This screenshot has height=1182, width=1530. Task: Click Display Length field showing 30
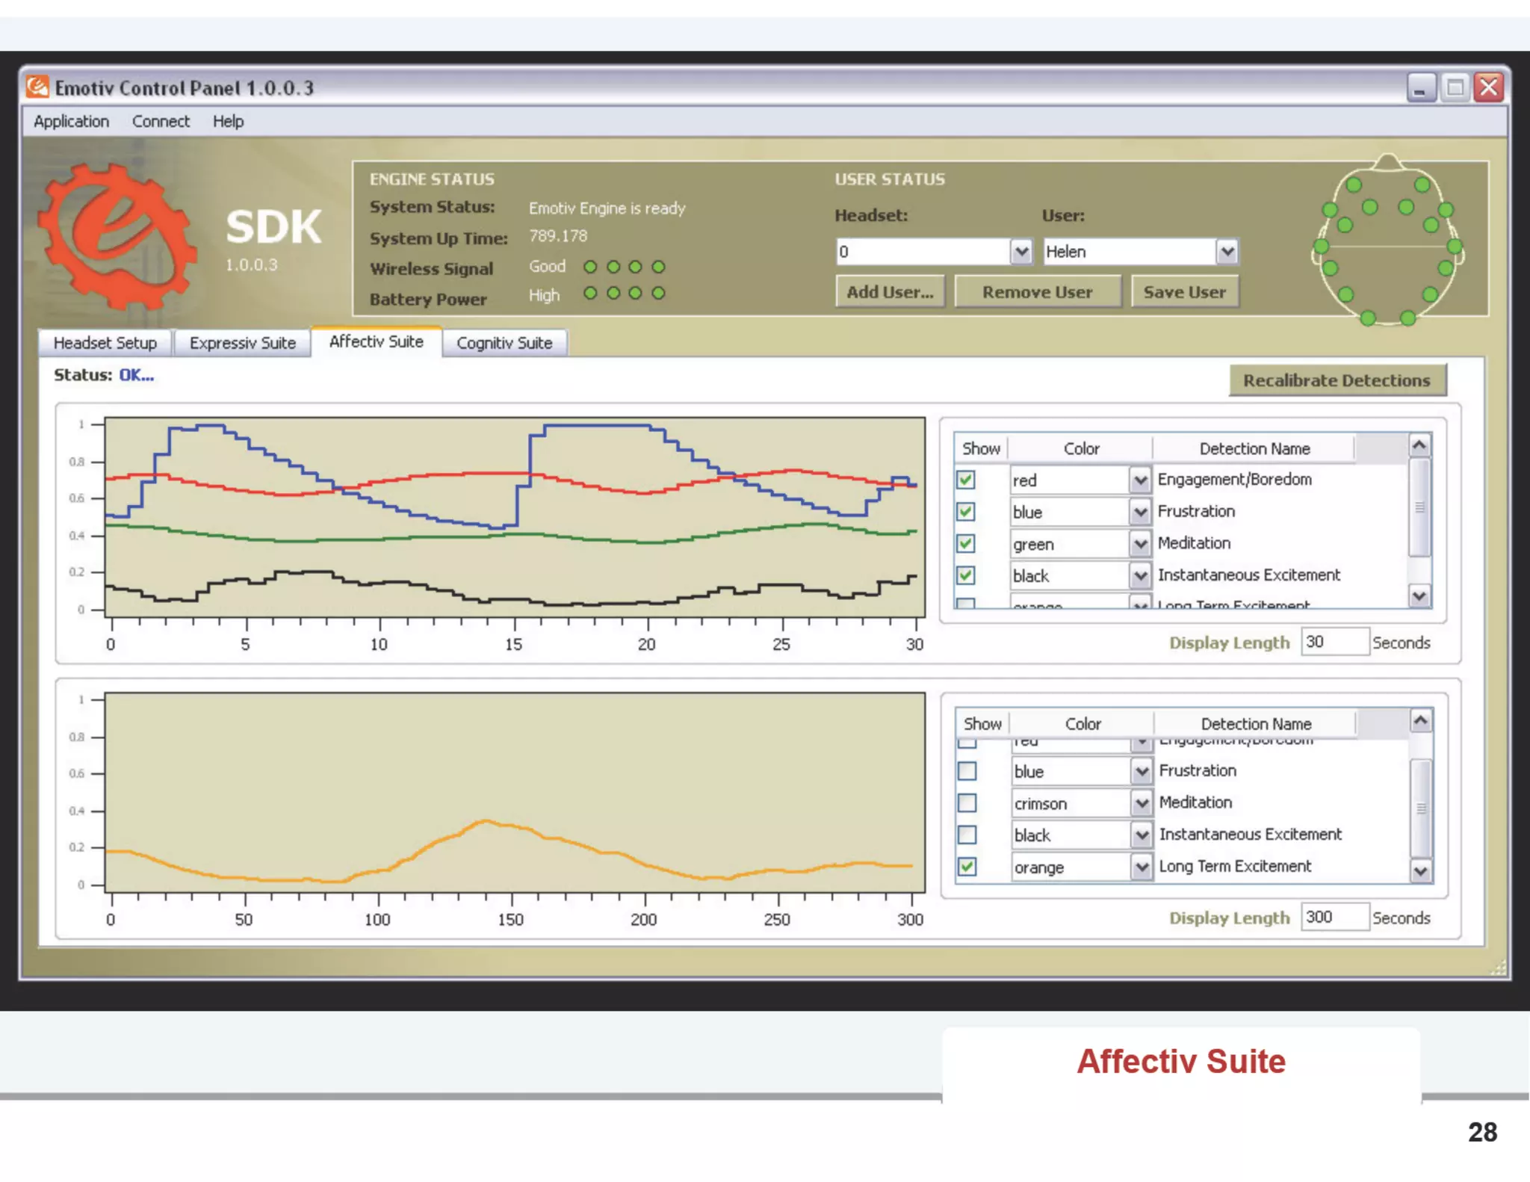[x=1335, y=642]
